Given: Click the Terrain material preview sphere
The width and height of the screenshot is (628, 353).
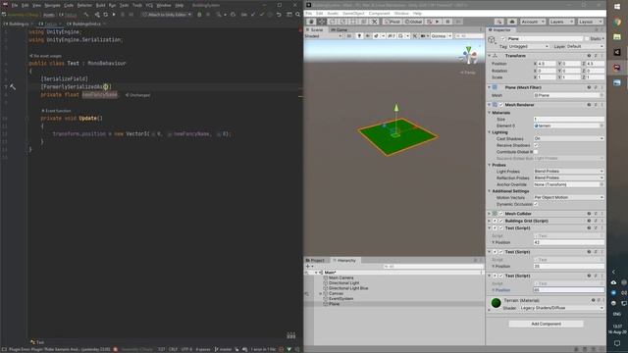Looking at the screenshot, I should (x=496, y=303).
